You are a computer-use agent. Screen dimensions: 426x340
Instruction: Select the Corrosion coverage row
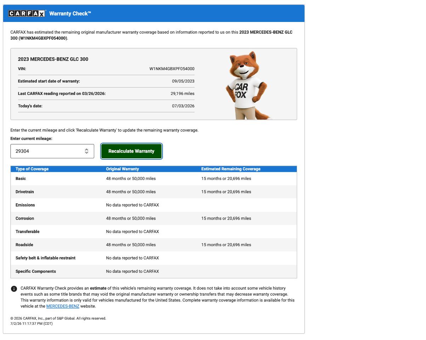coord(154,219)
